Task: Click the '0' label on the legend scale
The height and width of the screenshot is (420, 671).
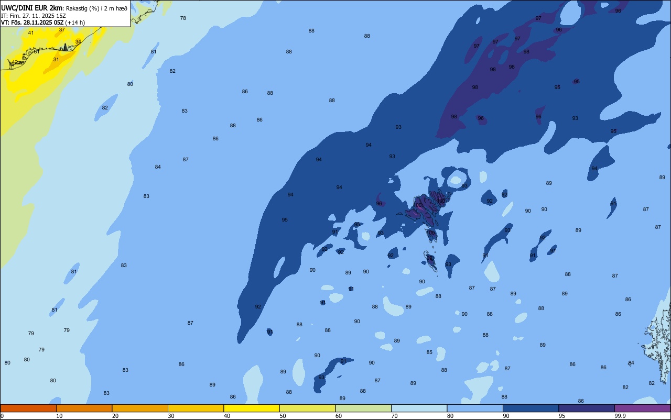Action: (x=2, y=416)
